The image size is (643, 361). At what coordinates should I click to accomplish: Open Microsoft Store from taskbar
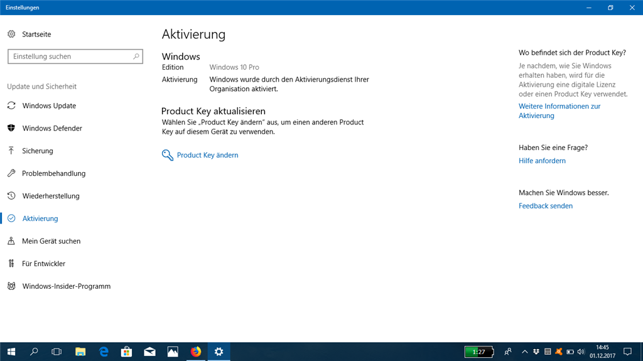point(127,352)
